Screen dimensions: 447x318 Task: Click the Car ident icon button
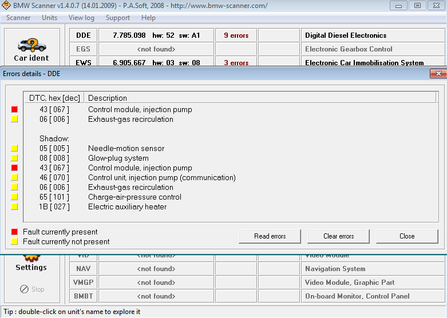(31, 49)
